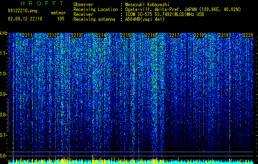Click the 0.7 frequency axis label
Image resolution: width=258 pixels, height=164 pixels.
point(4,135)
